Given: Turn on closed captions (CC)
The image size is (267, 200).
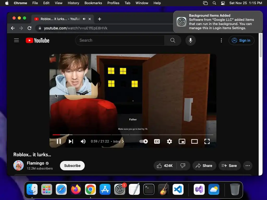Looking at the screenshot, I should click(157, 141).
